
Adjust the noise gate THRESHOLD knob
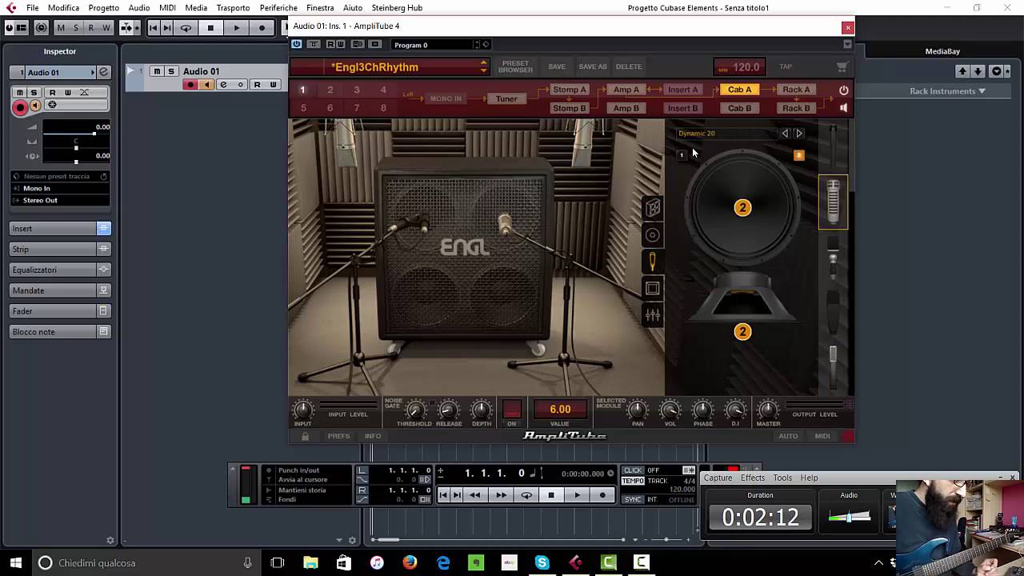pyautogui.click(x=414, y=410)
